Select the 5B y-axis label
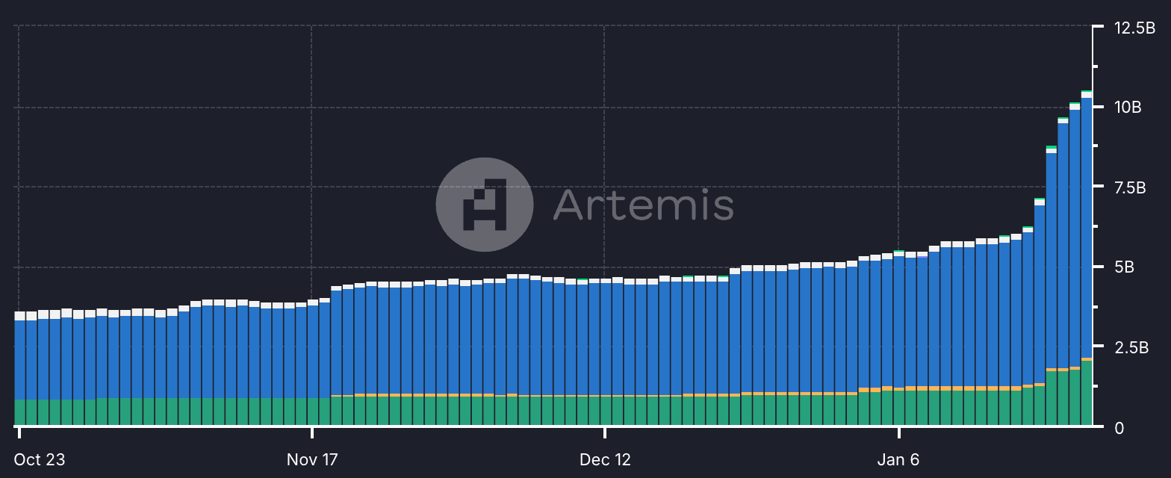Viewport: 1171px width, 478px height. pos(1124,267)
